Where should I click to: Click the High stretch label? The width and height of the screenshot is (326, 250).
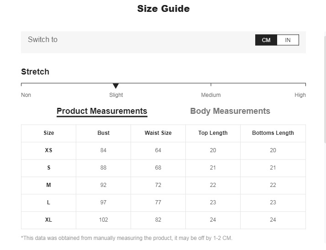pos(300,95)
